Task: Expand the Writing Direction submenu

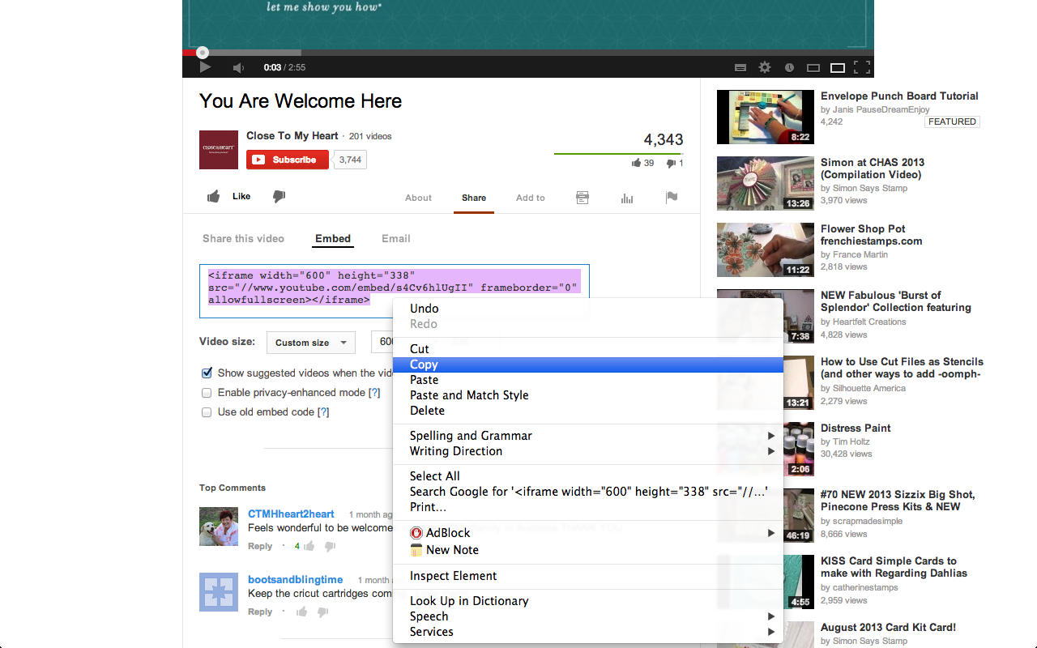Action: tap(587, 451)
